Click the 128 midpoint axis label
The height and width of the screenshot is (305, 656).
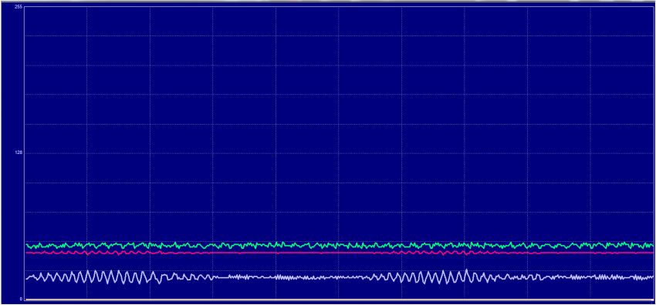tap(19, 152)
